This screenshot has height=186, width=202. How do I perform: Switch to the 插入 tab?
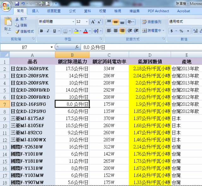click(35, 11)
